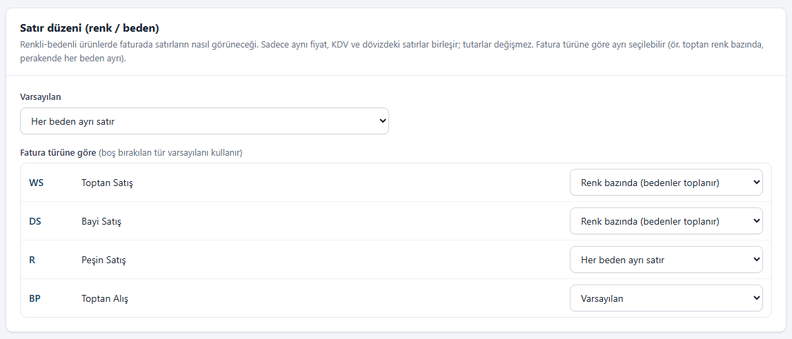Click the Satır düzeni (renk / beden) heading
Image resolution: width=792 pixels, height=339 pixels.
click(90, 28)
